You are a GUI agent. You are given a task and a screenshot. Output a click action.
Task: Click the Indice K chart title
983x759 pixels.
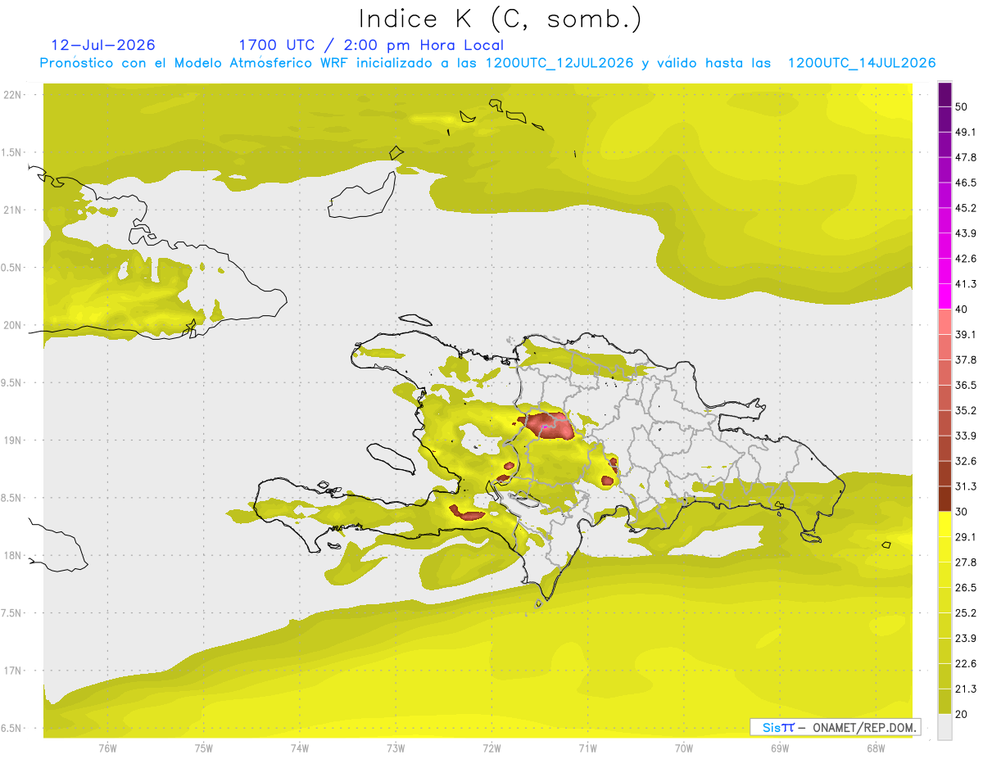[x=500, y=18]
